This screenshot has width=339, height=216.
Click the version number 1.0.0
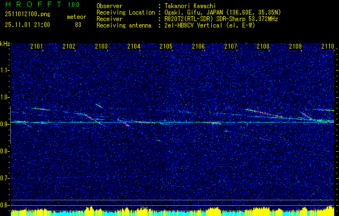click(x=74, y=5)
